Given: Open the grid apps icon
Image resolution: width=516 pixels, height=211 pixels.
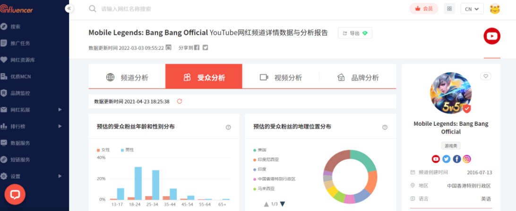Looking at the screenshot, I should click(x=449, y=8).
